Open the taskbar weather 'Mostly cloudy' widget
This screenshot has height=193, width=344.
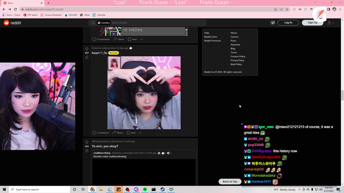(x=282, y=189)
